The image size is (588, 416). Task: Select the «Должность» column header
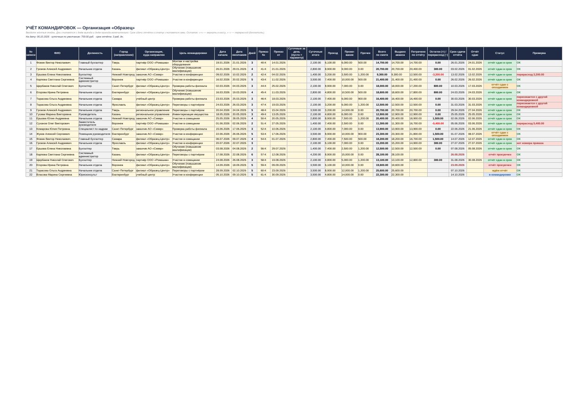click(x=95, y=53)
